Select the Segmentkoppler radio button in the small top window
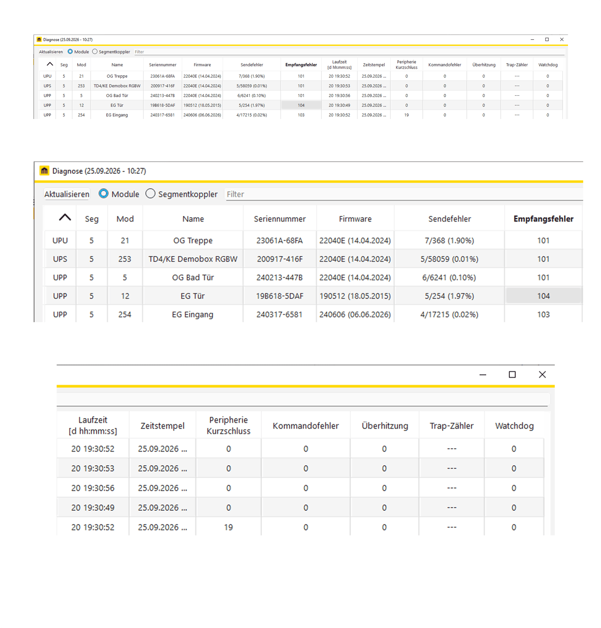The image size is (601, 628). (95, 51)
